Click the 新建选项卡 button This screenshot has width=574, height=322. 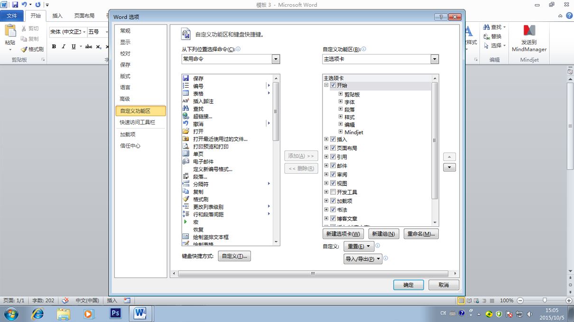pos(343,234)
